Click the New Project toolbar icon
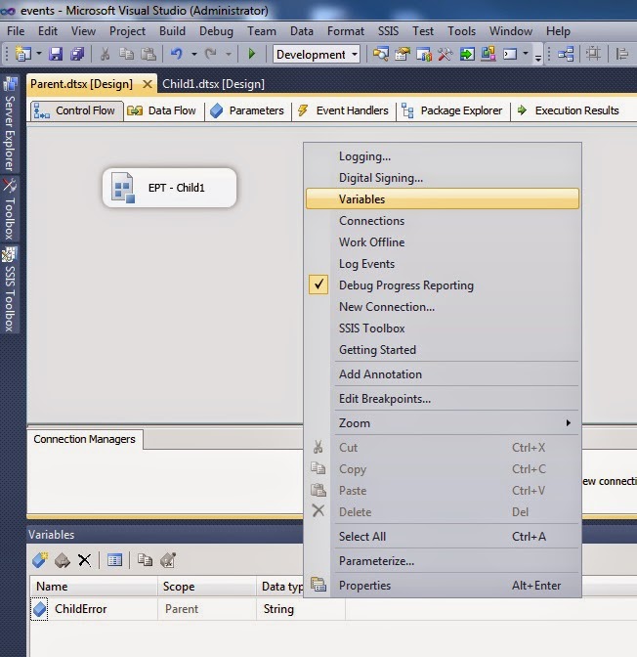This screenshot has height=657, width=637. click(x=23, y=54)
